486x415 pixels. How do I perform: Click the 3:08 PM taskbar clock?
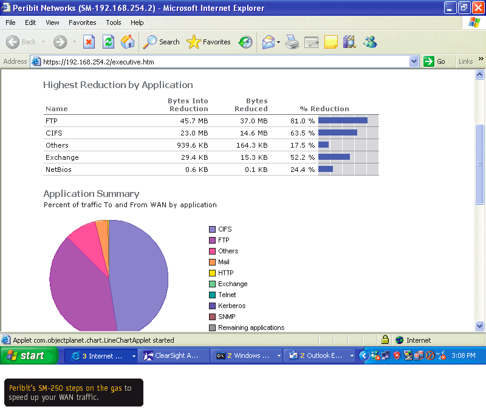tap(463, 355)
